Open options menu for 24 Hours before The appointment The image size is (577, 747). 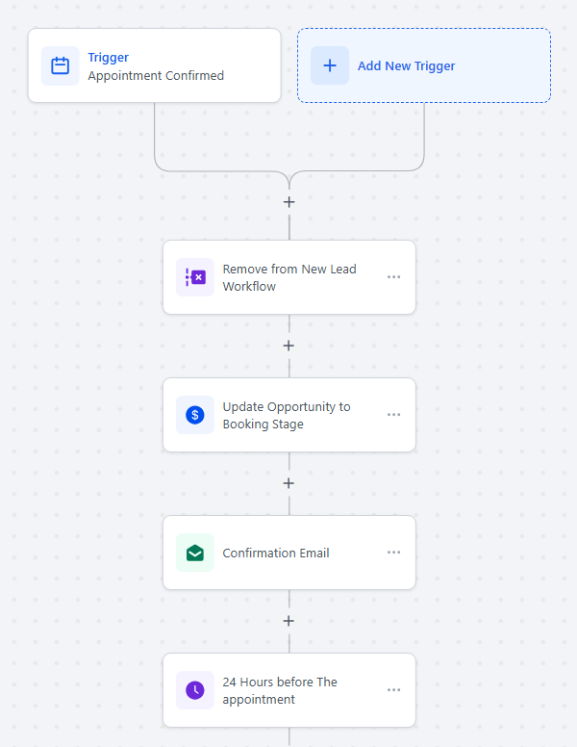393,690
